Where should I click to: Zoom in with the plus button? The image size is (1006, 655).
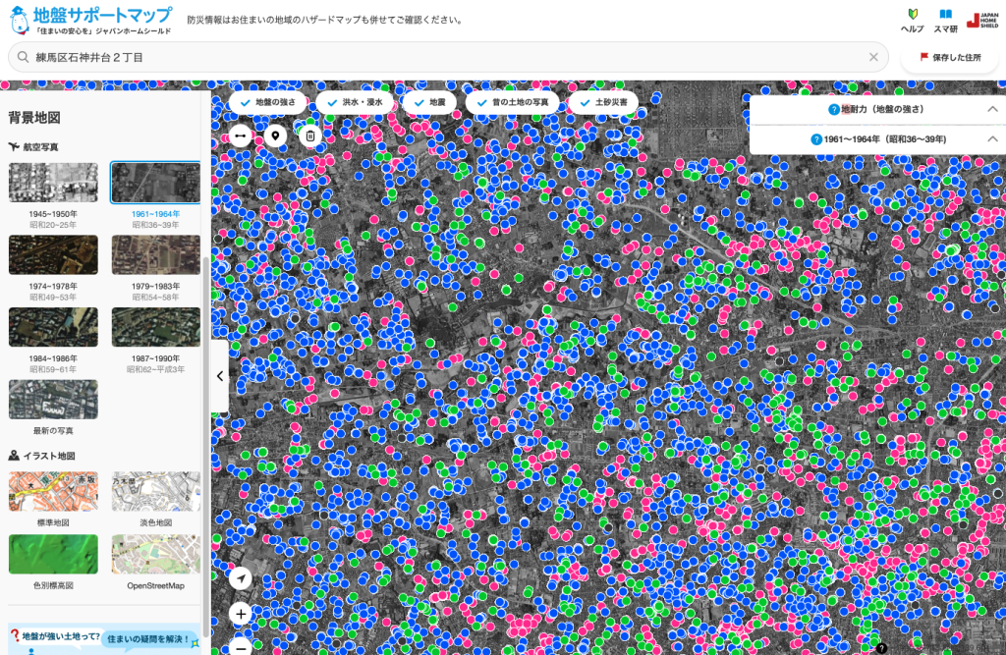tap(241, 615)
